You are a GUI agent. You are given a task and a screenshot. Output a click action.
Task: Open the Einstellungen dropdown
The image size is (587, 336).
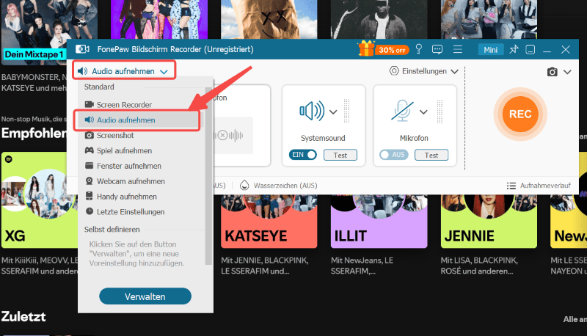423,71
